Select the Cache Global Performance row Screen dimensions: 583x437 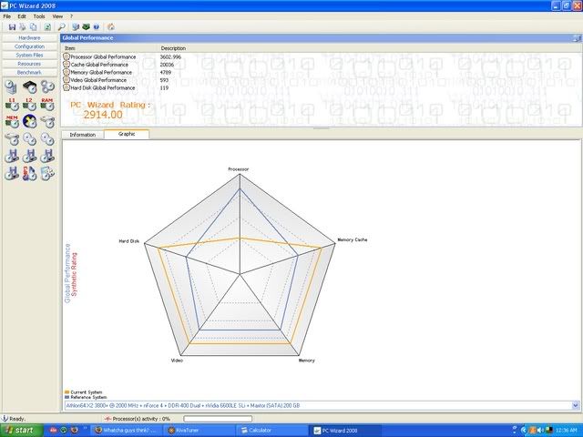(x=99, y=65)
